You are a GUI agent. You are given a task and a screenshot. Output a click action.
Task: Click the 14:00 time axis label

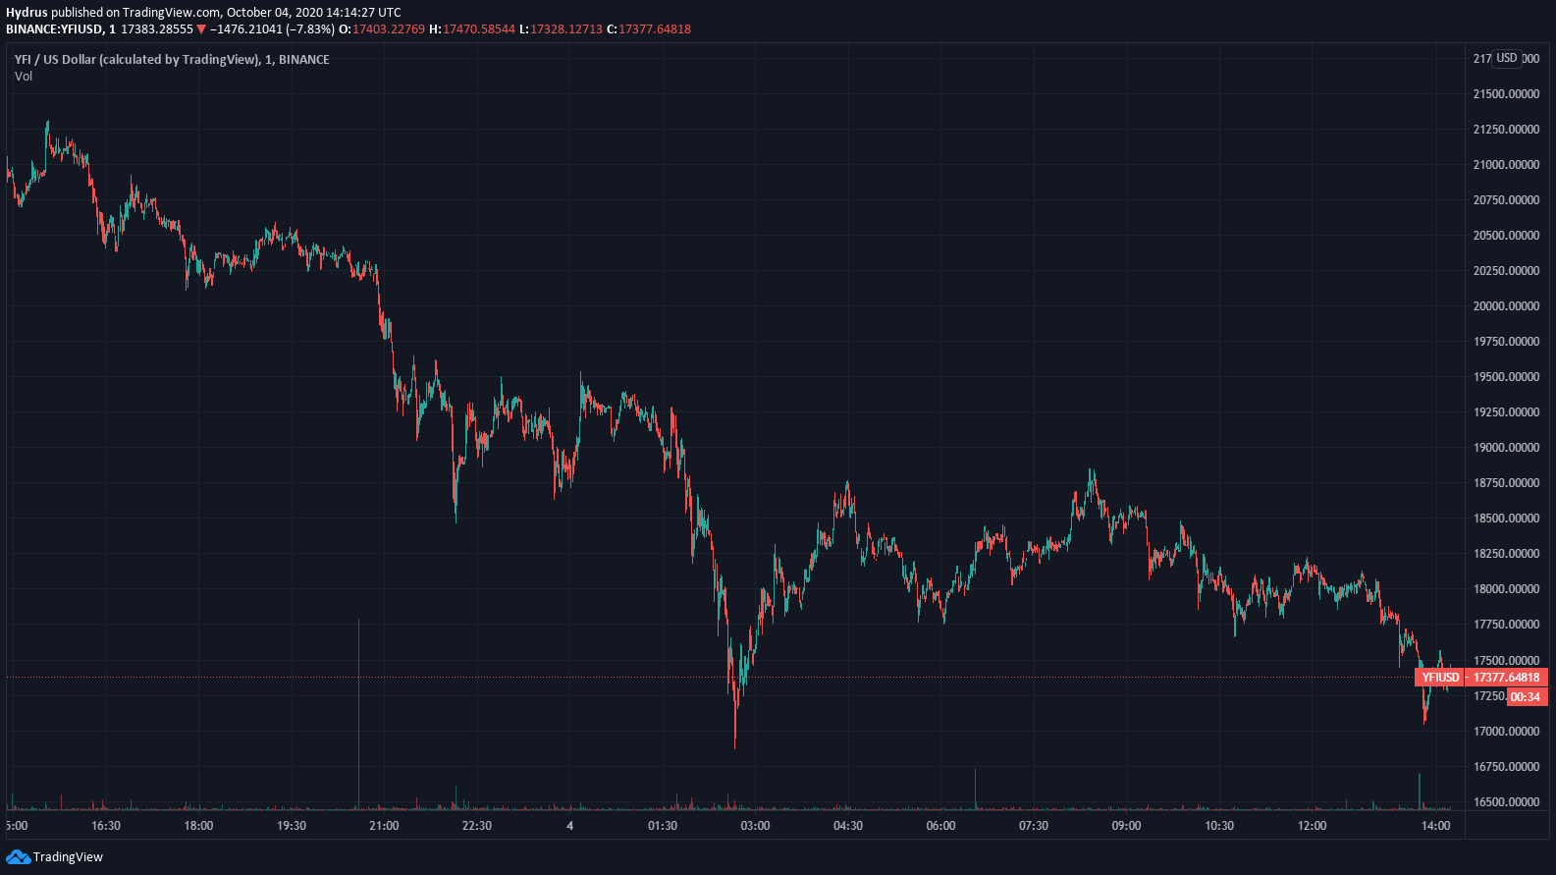[x=1435, y=826]
